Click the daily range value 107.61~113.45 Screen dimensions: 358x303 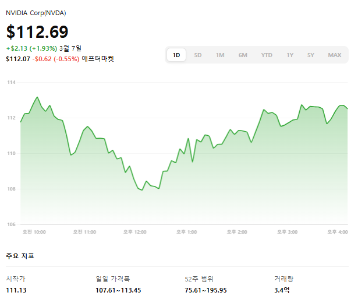click(118, 290)
